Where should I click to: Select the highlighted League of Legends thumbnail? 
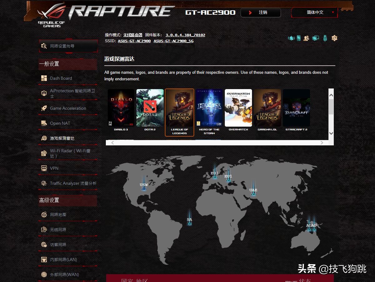[x=180, y=113]
